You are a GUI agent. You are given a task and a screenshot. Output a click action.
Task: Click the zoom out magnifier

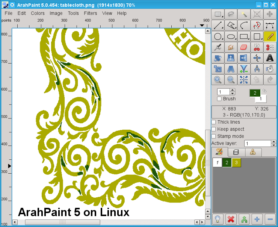tap(231, 80)
